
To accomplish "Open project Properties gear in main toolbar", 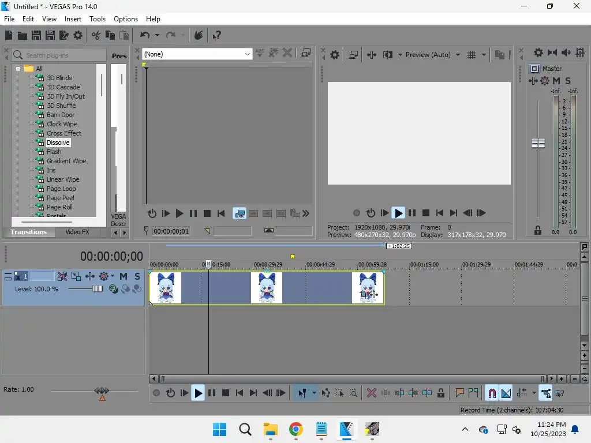I will pyautogui.click(x=78, y=35).
